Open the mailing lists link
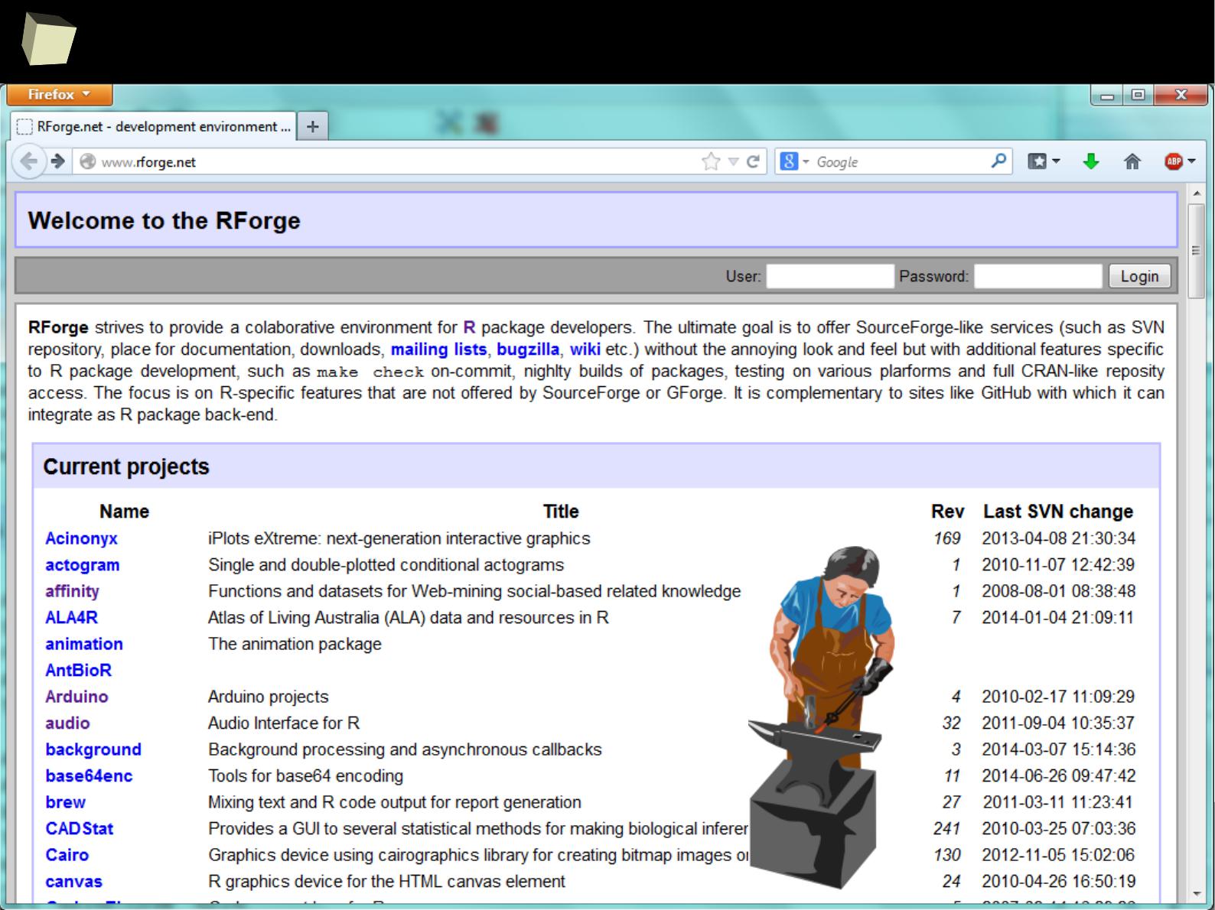This screenshot has height=910, width=1215. [438, 349]
